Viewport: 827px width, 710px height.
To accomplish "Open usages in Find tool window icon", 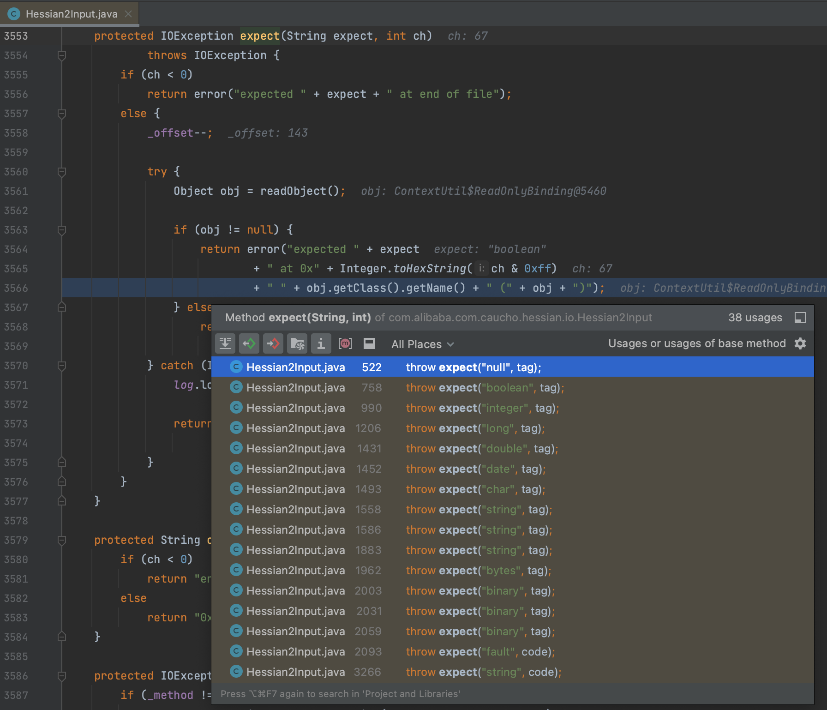I will coord(800,318).
